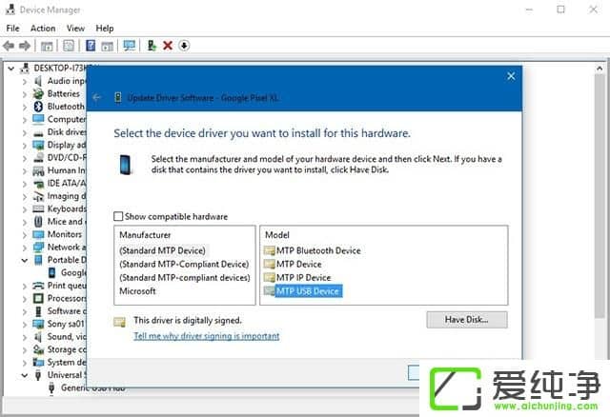Click the Scan for hardware changes monitor icon

pos(130,46)
